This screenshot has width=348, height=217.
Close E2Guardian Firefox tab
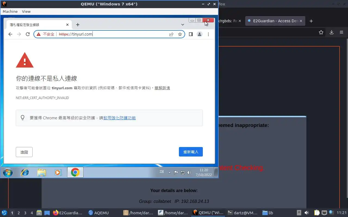[301, 21]
